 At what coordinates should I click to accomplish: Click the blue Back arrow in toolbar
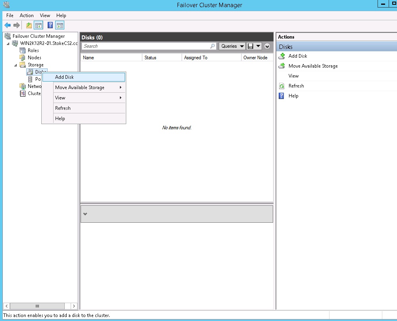tap(8, 25)
